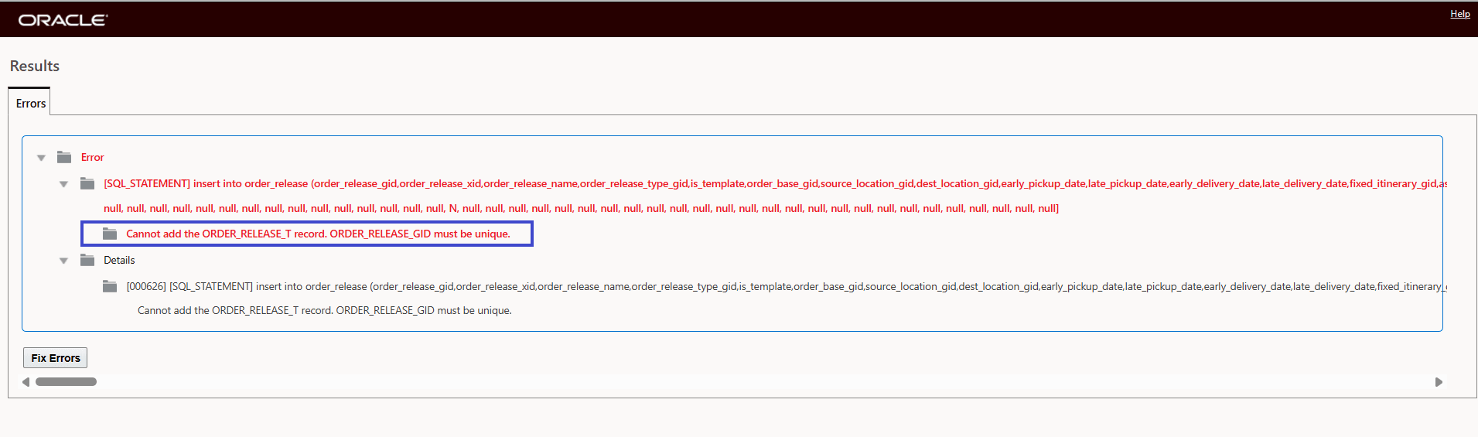Image resolution: width=1478 pixels, height=437 pixels.
Task: Collapse the Details node
Action: pos(63,261)
